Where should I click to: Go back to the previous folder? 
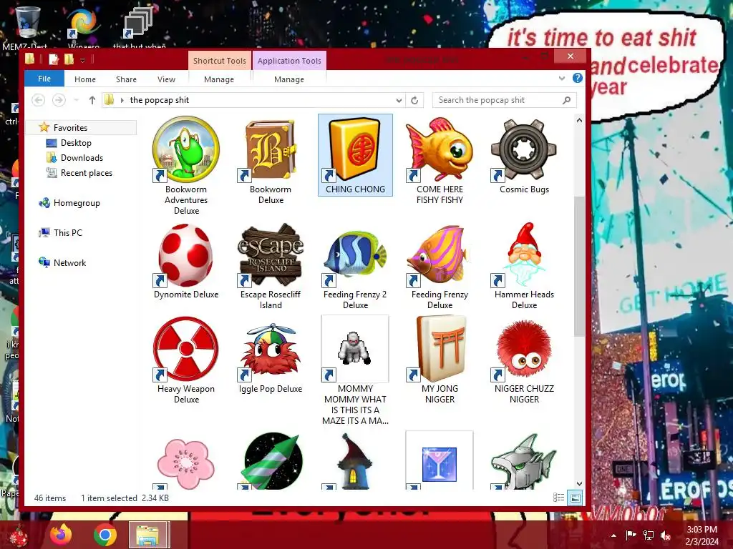(39, 100)
